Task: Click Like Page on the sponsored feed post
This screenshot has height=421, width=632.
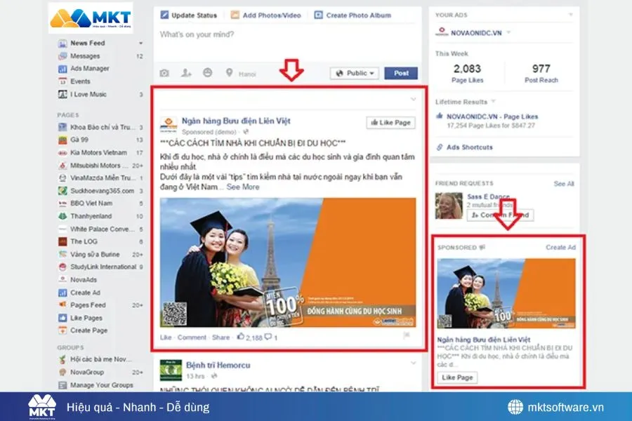Action: click(x=390, y=123)
